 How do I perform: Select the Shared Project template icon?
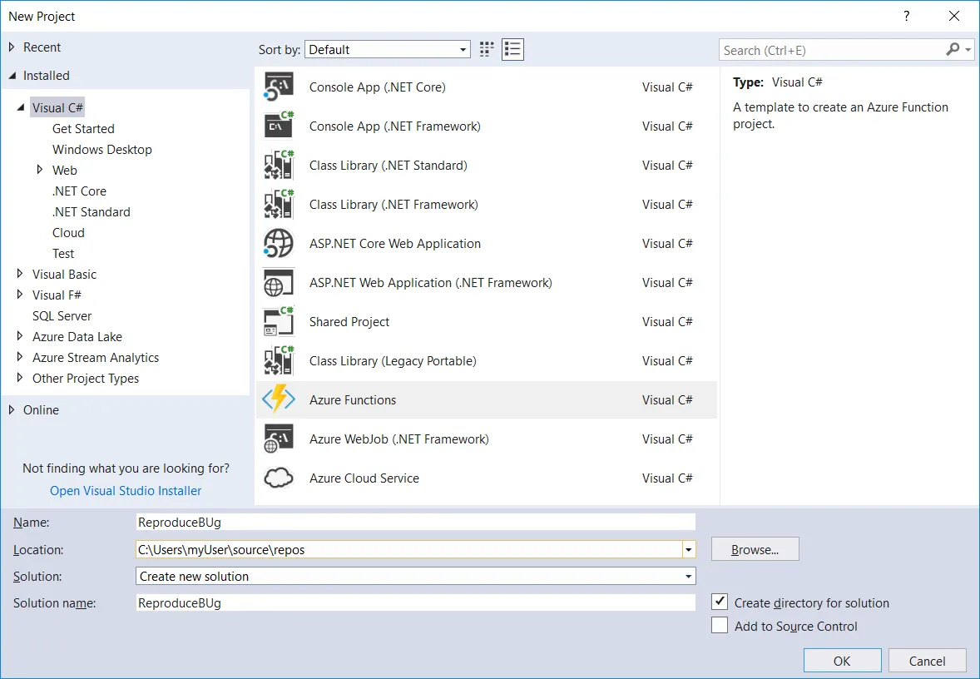tap(279, 321)
